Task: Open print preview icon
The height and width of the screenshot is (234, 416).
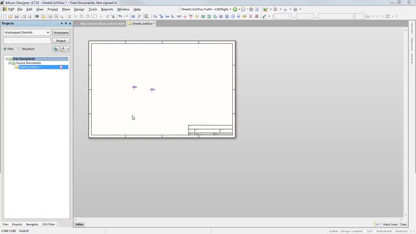Action: (x=30, y=16)
